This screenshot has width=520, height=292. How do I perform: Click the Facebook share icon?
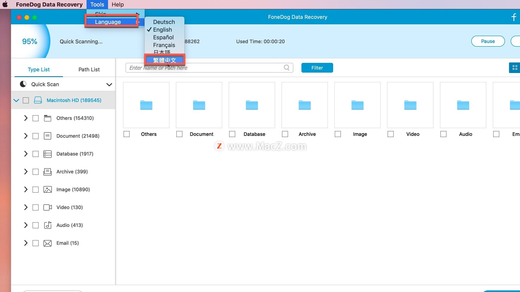tap(514, 17)
